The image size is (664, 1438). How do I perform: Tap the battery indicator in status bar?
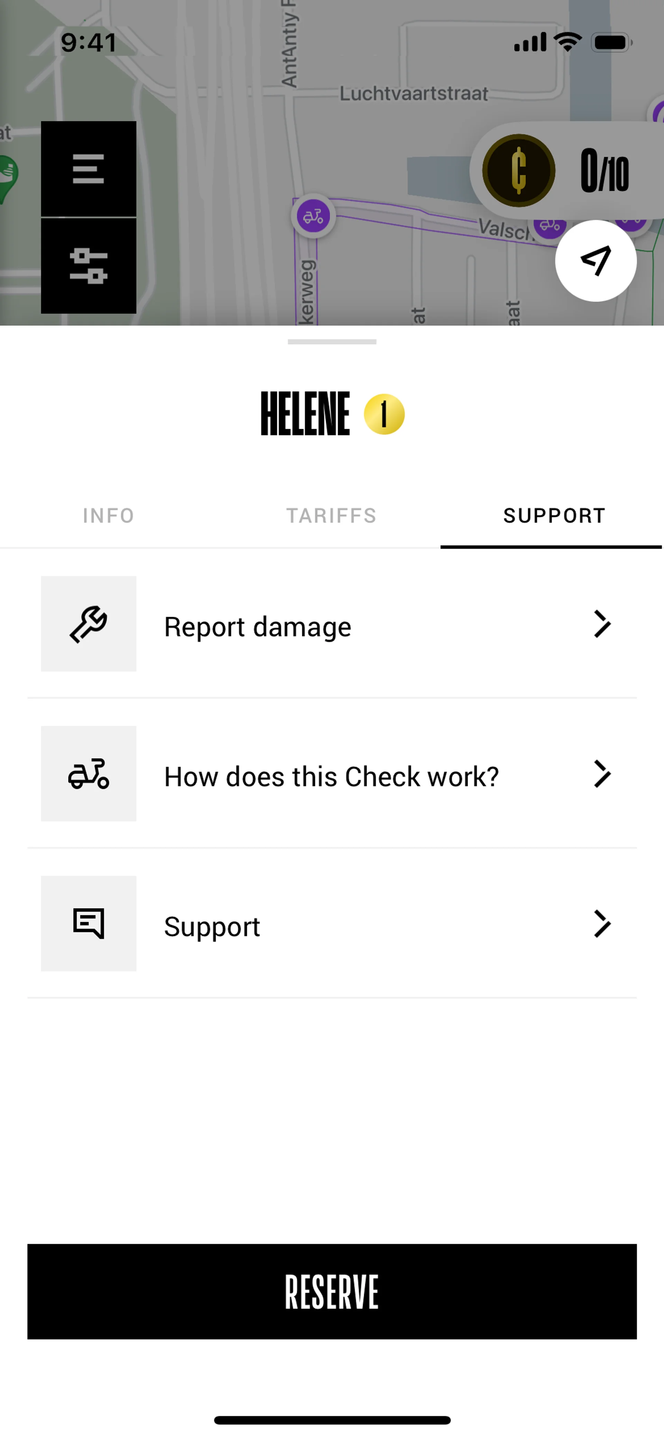click(x=611, y=43)
